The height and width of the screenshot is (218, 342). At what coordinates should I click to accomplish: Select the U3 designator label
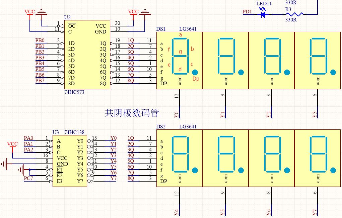pyautogui.click(x=56, y=132)
